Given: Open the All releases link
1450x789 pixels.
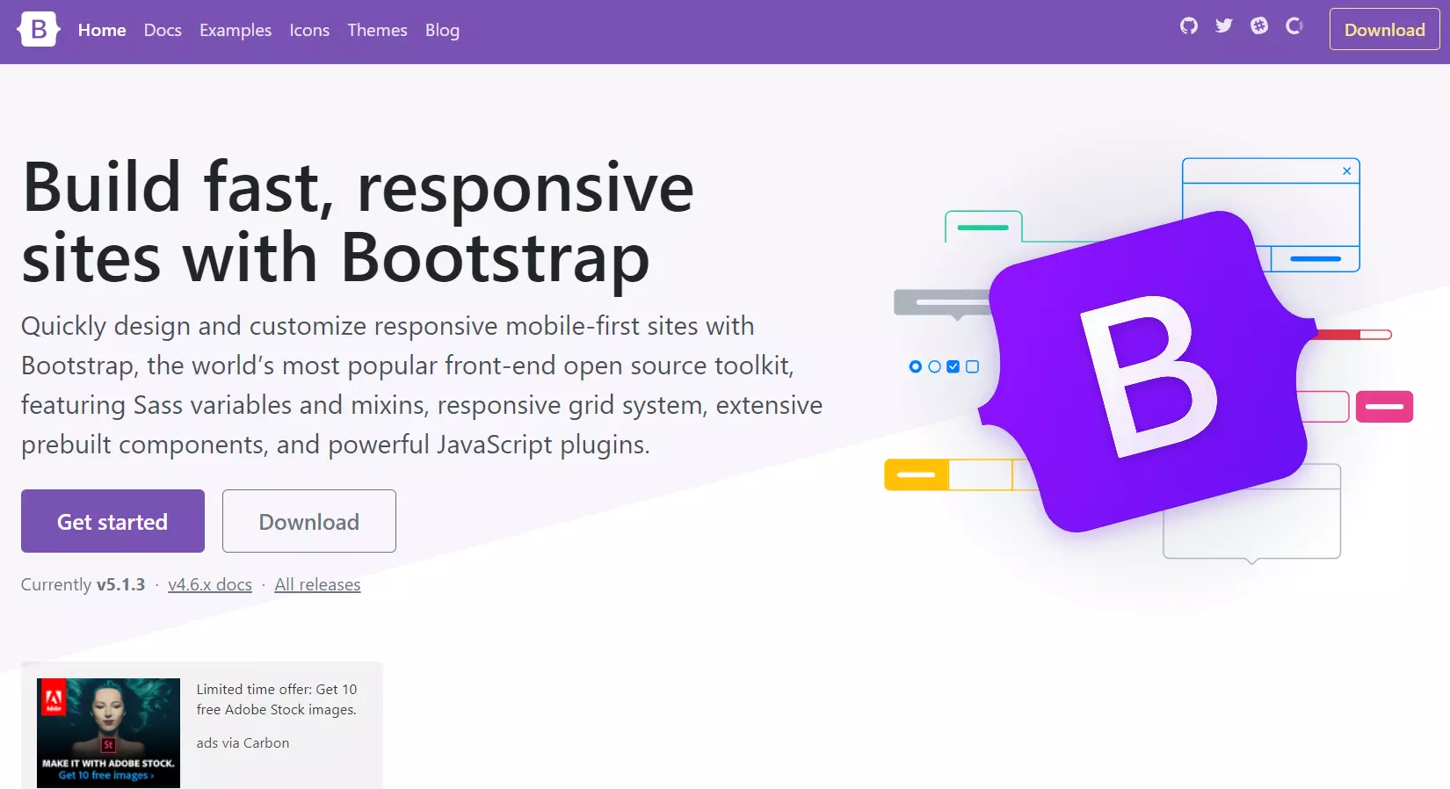Looking at the screenshot, I should (317, 584).
